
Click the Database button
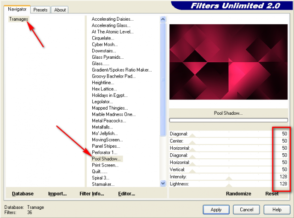click(x=23, y=194)
